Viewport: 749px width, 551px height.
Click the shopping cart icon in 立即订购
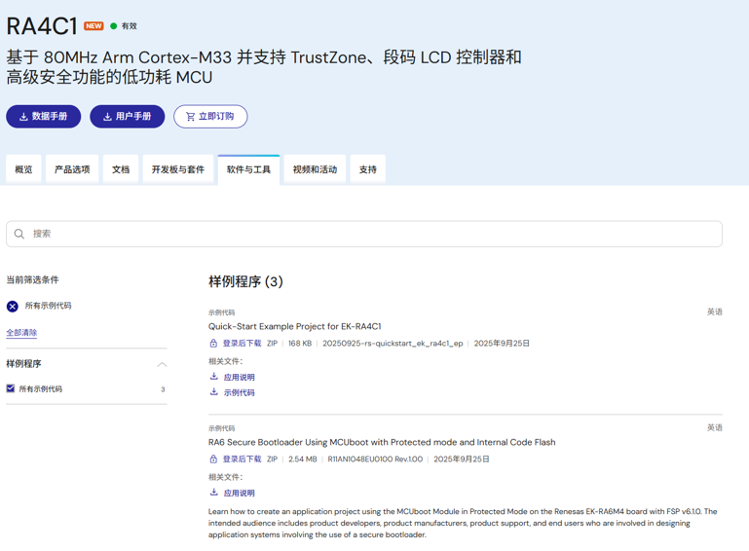pos(190,117)
